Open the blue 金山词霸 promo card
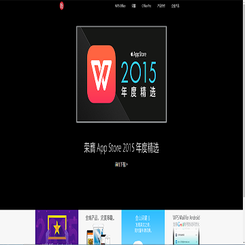The height and width of the screenshot is (245, 245). tap(143, 227)
